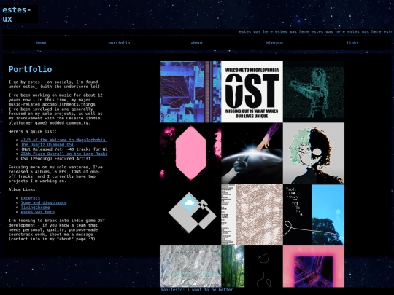
Task: Click the estes-ux site title
Action: pos(17,15)
